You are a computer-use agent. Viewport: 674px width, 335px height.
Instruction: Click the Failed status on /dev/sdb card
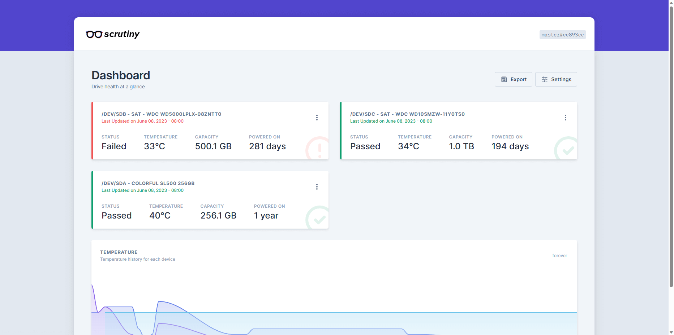pyautogui.click(x=114, y=146)
